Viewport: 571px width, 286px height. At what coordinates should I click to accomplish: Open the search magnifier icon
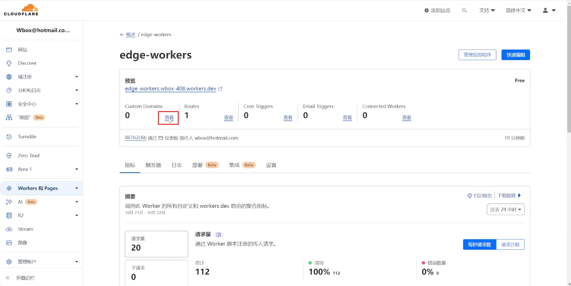(464, 10)
